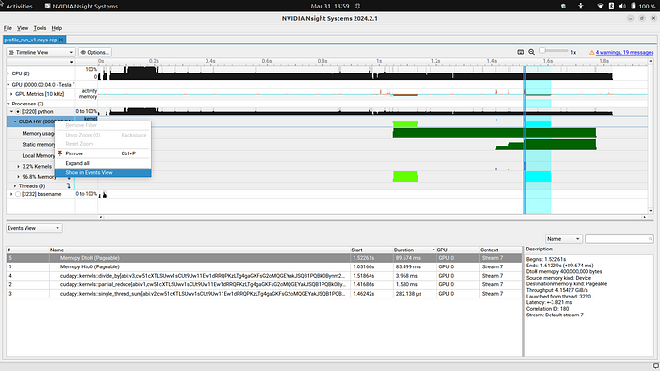Expand the Threads (9) row
This screenshot has width=660, height=371.
click(15, 186)
